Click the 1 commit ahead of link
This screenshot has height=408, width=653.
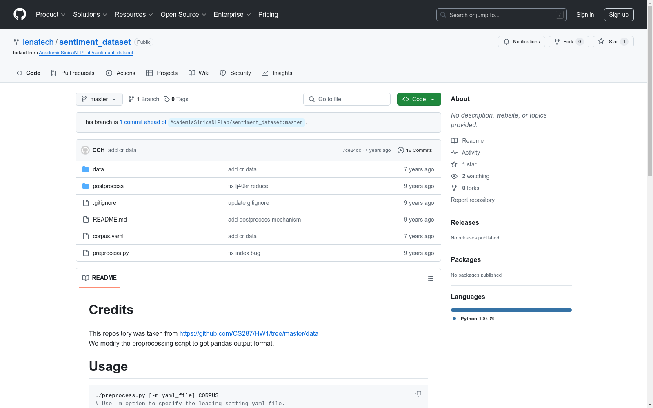coord(143,122)
